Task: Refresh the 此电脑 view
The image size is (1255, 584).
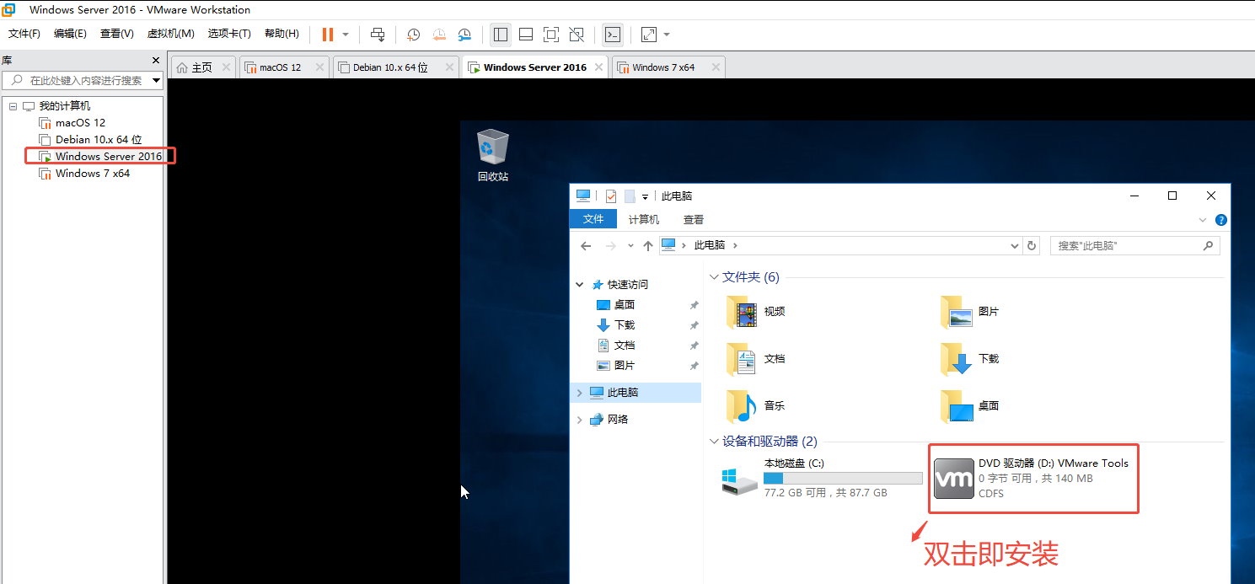Action: pyautogui.click(x=1032, y=246)
